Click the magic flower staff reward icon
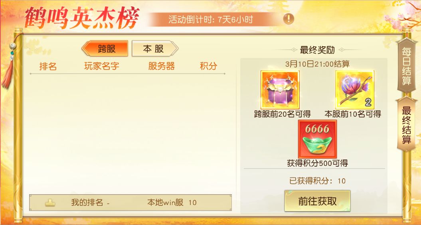Image resolution: width=421 pixels, height=225 pixels. pos(355,90)
